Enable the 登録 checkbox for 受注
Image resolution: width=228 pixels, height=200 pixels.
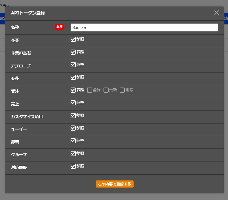coord(89,90)
